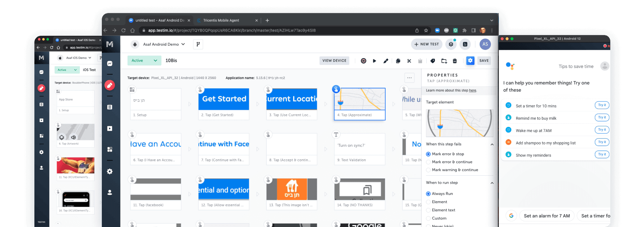This screenshot has width=633, height=227.
Task: Click the copy steps icon
Action: [398, 61]
